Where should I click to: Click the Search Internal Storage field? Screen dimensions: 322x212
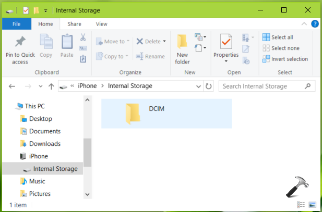[x=267, y=86]
